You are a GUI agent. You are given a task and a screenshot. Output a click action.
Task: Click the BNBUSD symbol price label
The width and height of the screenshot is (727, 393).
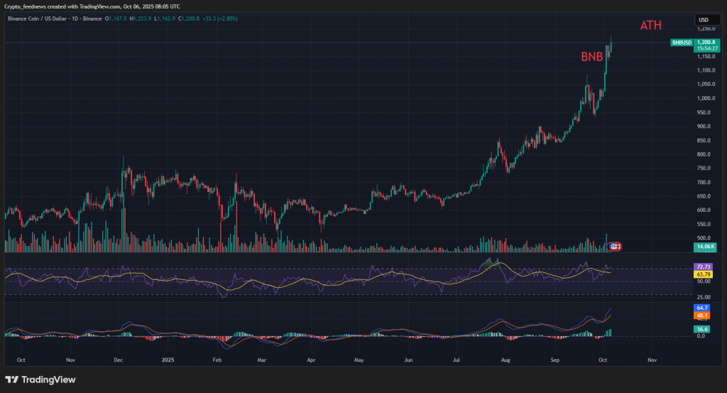[x=682, y=43]
